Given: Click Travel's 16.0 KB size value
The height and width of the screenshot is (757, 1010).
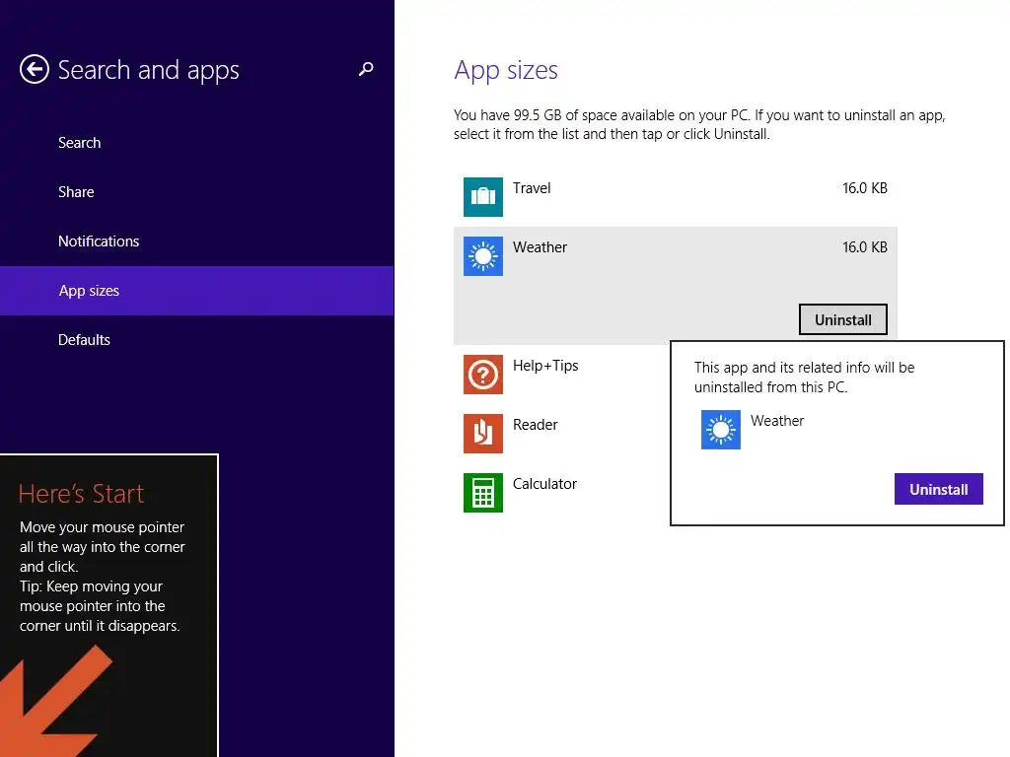Looking at the screenshot, I should pyautogui.click(x=865, y=188).
